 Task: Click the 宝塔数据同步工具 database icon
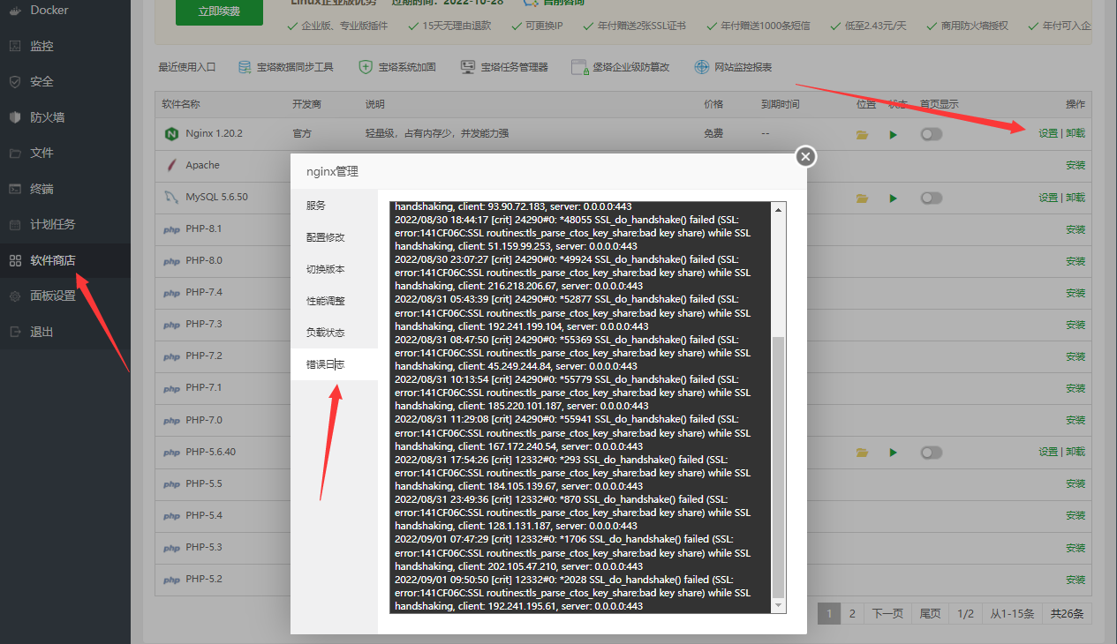coord(245,67)
